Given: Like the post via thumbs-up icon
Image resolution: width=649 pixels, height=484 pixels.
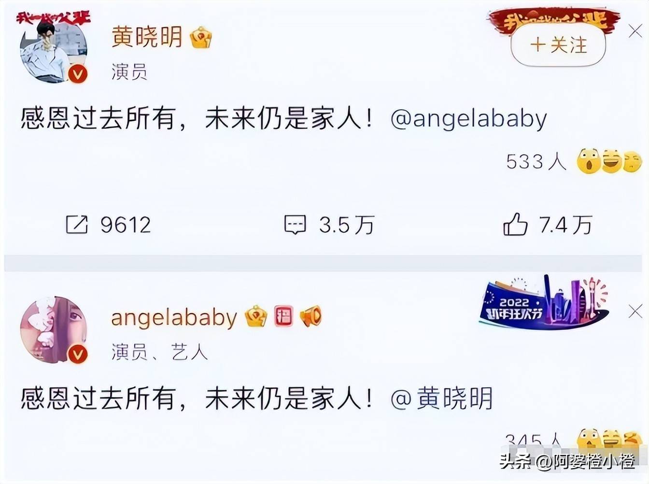Looking at the screenshot, I should coord(515,225).
